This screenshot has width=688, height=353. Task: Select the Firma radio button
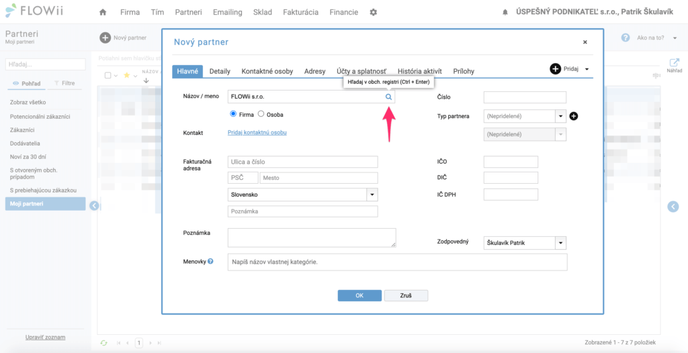pos(233,114)
